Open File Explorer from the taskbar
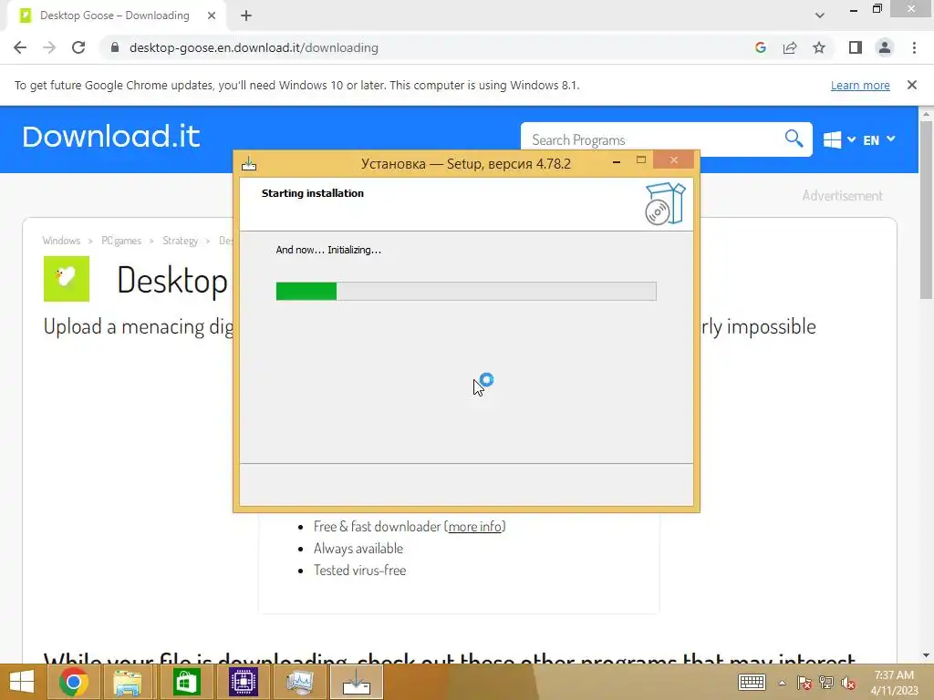 pyautogui.click(x=127, y=682)
